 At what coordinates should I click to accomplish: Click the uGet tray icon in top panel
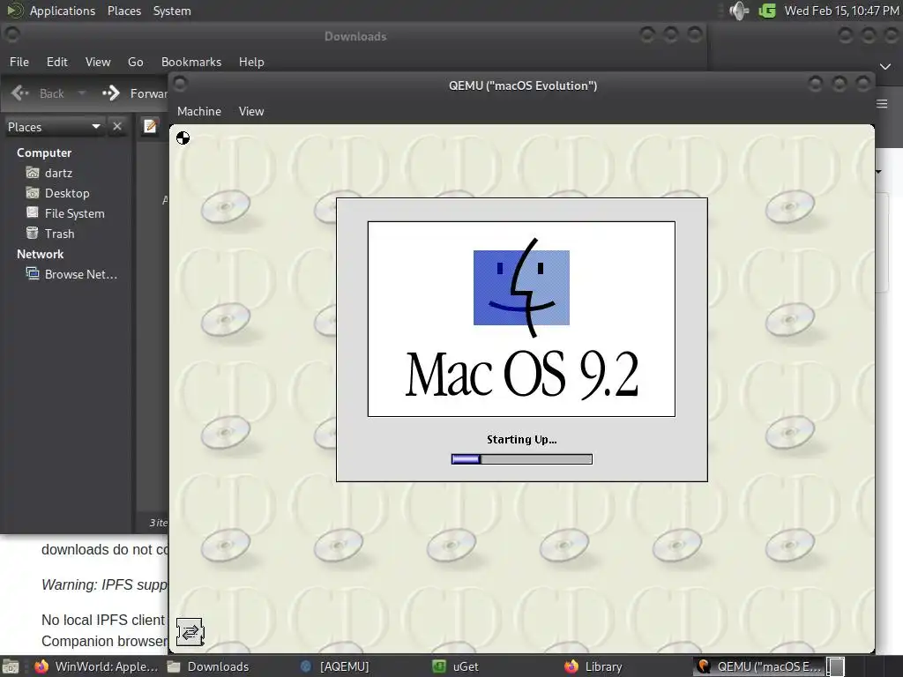[x=767, y=11]
